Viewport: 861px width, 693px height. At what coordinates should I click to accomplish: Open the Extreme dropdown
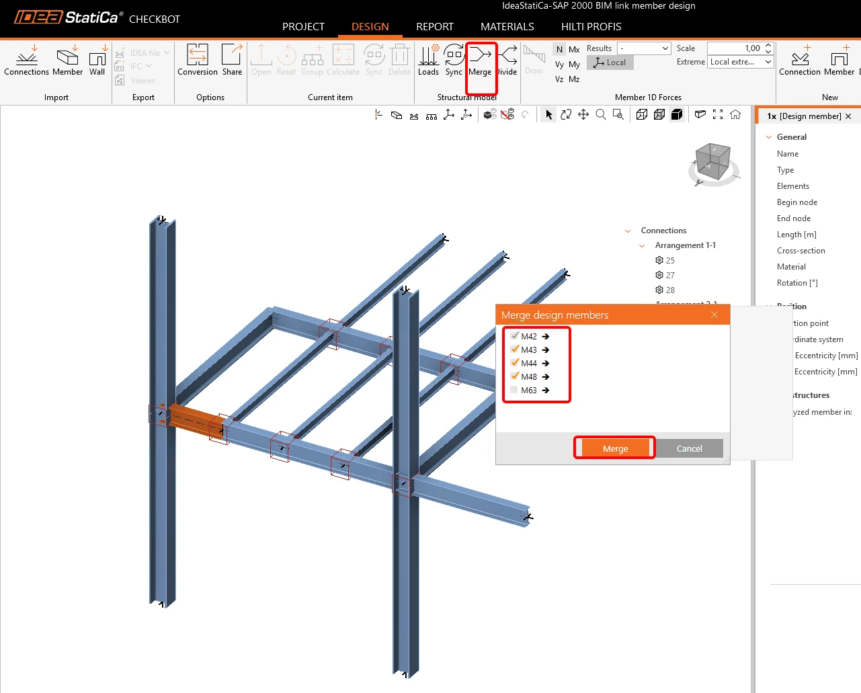coord(741,62)
